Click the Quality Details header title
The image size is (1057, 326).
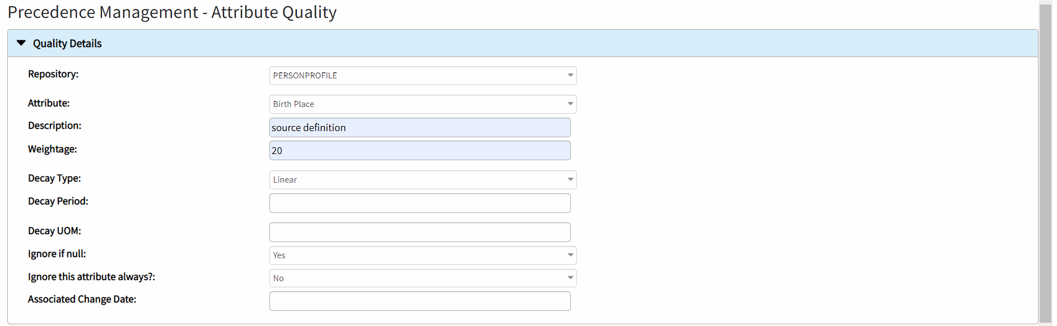67,44
